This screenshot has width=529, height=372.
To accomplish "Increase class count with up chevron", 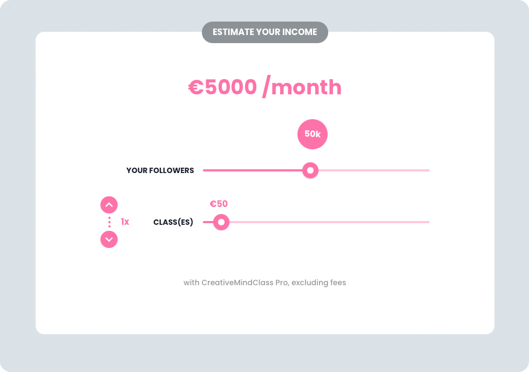I will [109, 205].
